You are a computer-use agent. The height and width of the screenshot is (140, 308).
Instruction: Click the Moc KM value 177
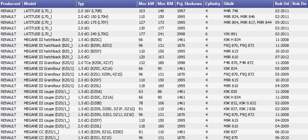click(161, 28)
